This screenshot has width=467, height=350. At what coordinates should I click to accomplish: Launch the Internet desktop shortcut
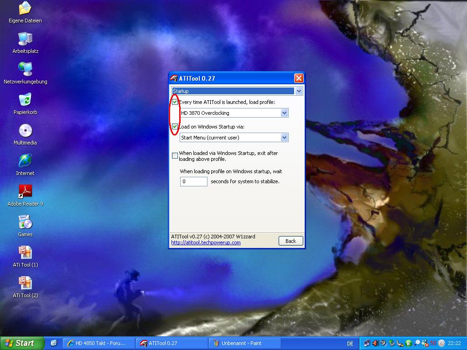tap(26, 165)
